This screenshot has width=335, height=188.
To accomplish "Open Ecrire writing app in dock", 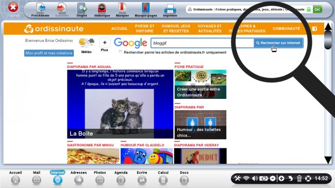I will 142,178.
